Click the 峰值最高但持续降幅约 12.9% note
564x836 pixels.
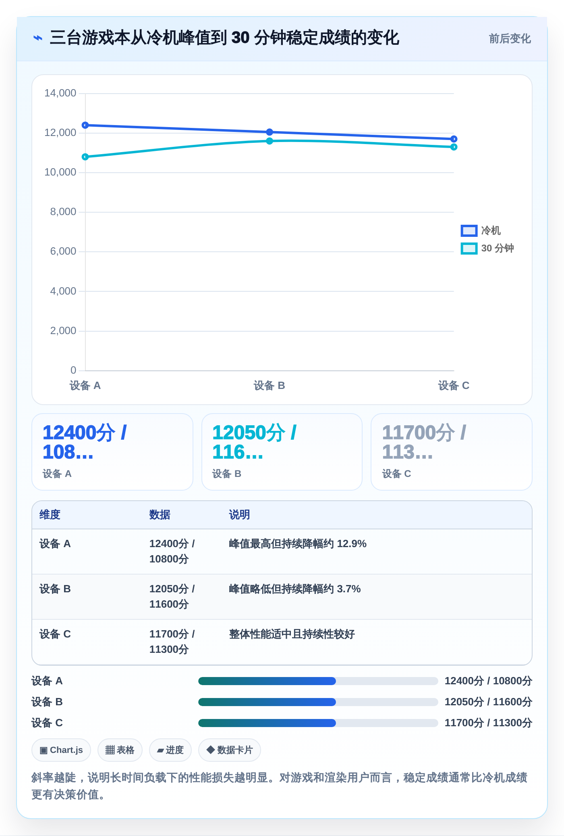point(298,544)
